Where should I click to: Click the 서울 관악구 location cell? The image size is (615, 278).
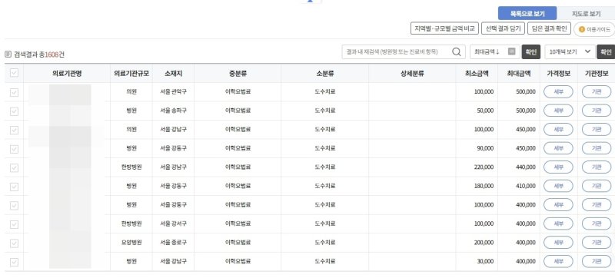(174, 92)
